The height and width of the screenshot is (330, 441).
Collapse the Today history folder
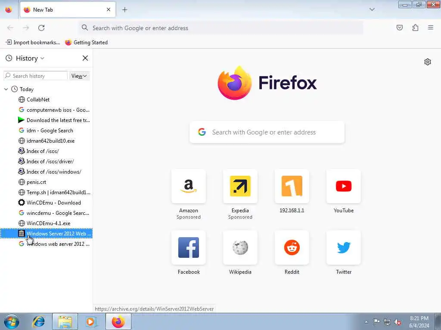tap(6, 89)
